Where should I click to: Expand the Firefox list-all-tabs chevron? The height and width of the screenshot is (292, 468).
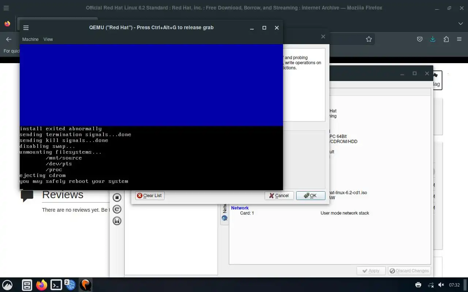click(460, 23)
